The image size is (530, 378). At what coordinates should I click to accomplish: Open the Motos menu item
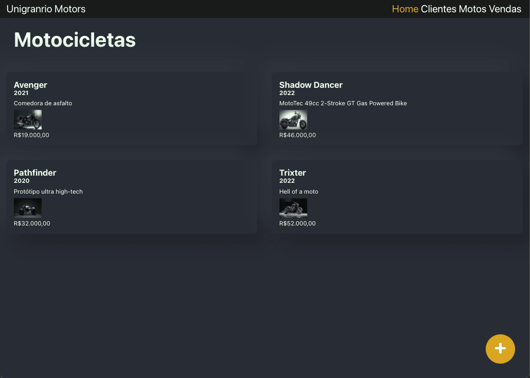[x=472, y=9]
